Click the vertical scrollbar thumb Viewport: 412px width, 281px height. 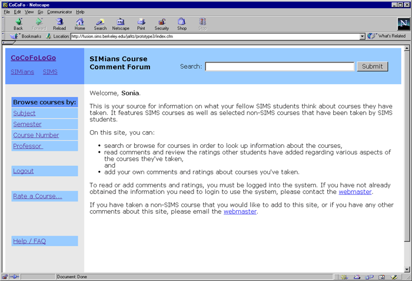407,146
